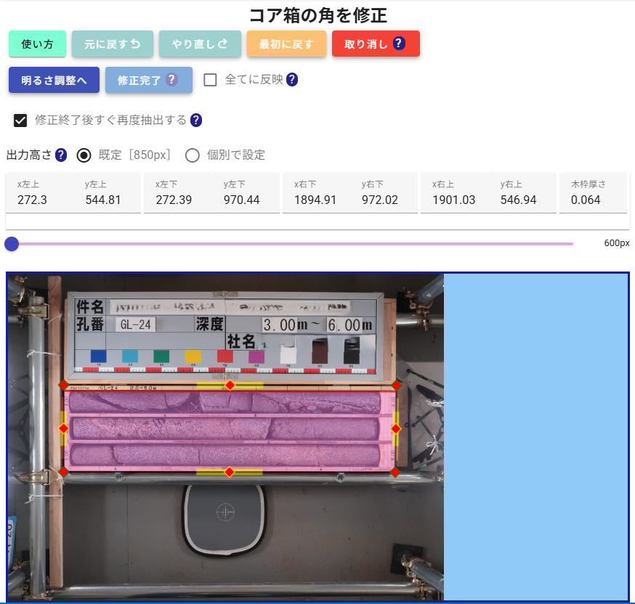Click the 木枠厚さ value field
Screen dimensions: 635x604
tap(593, 192)
